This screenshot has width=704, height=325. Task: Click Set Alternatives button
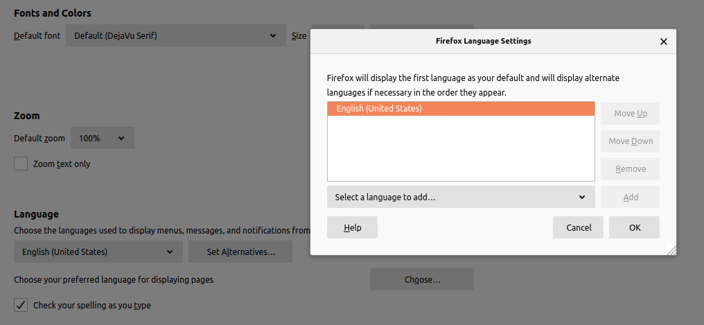(x=240, y=252)
